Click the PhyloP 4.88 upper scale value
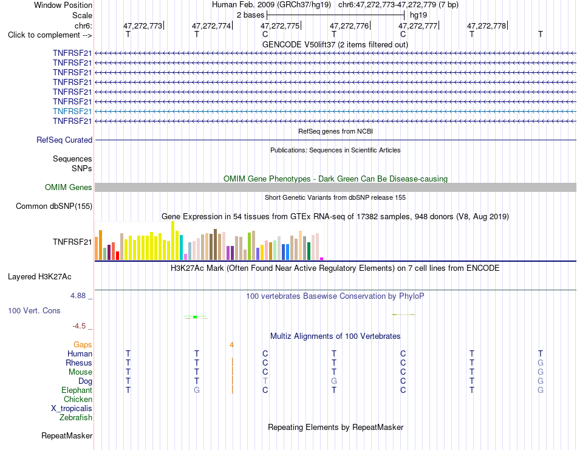The height and width of the screenshot is (450, 577). (78, 296)
